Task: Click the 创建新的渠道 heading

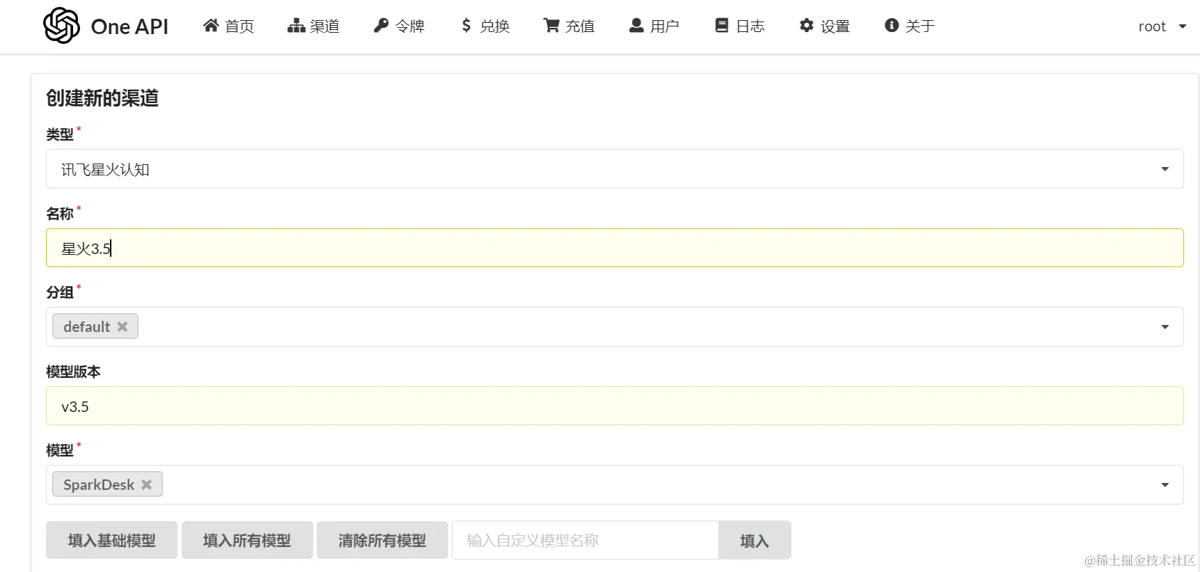Action: [x=102, y=98]
